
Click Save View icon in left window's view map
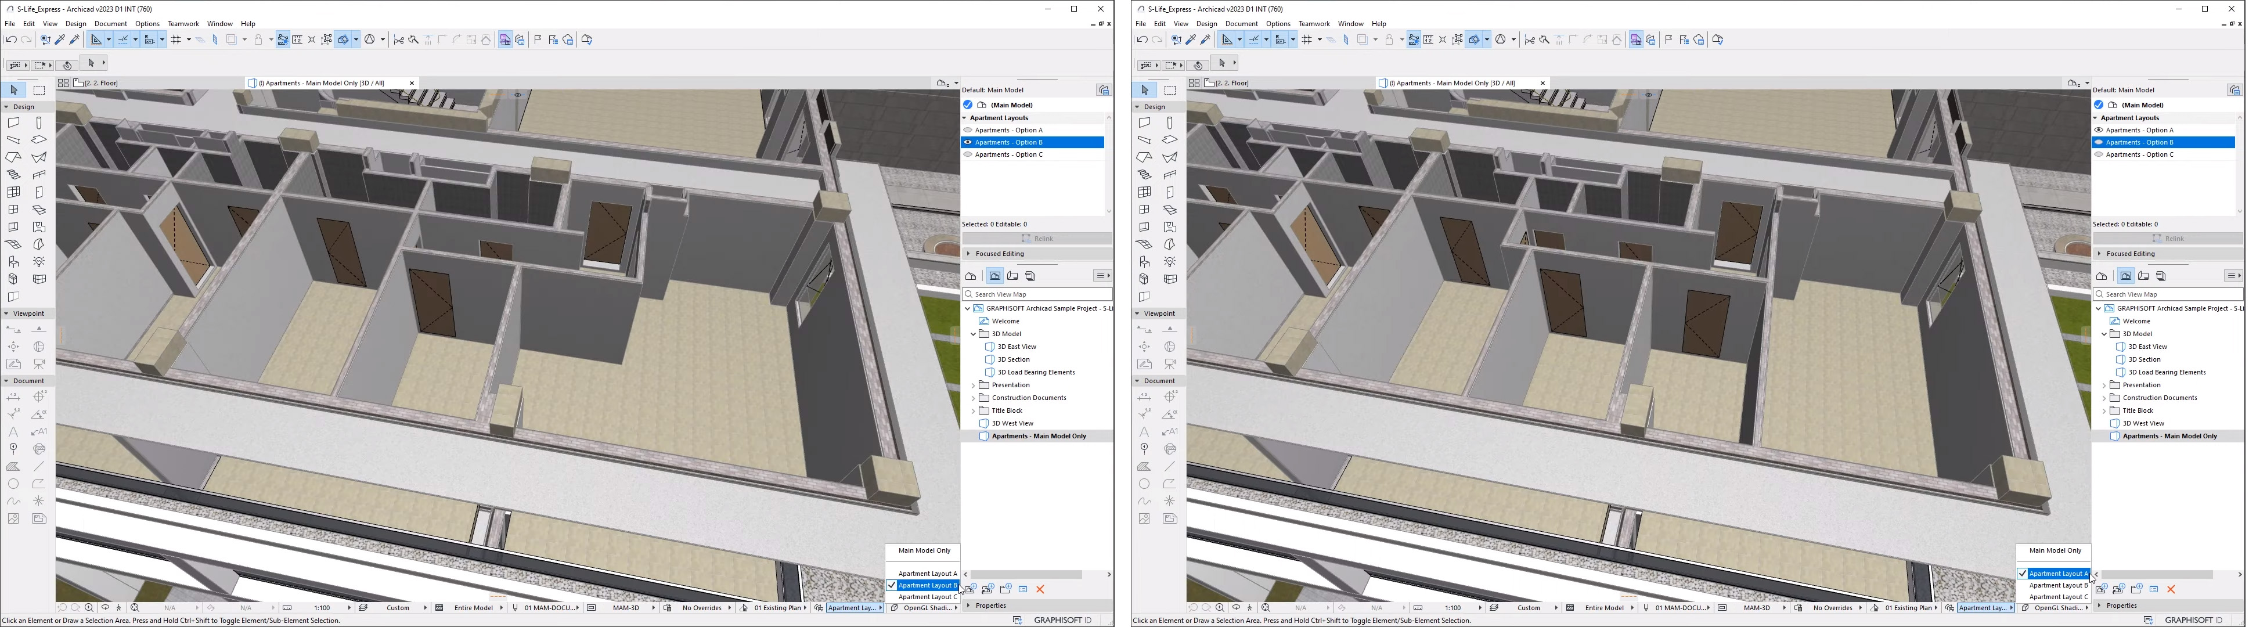pyautogui.click(x=971, y=589)
